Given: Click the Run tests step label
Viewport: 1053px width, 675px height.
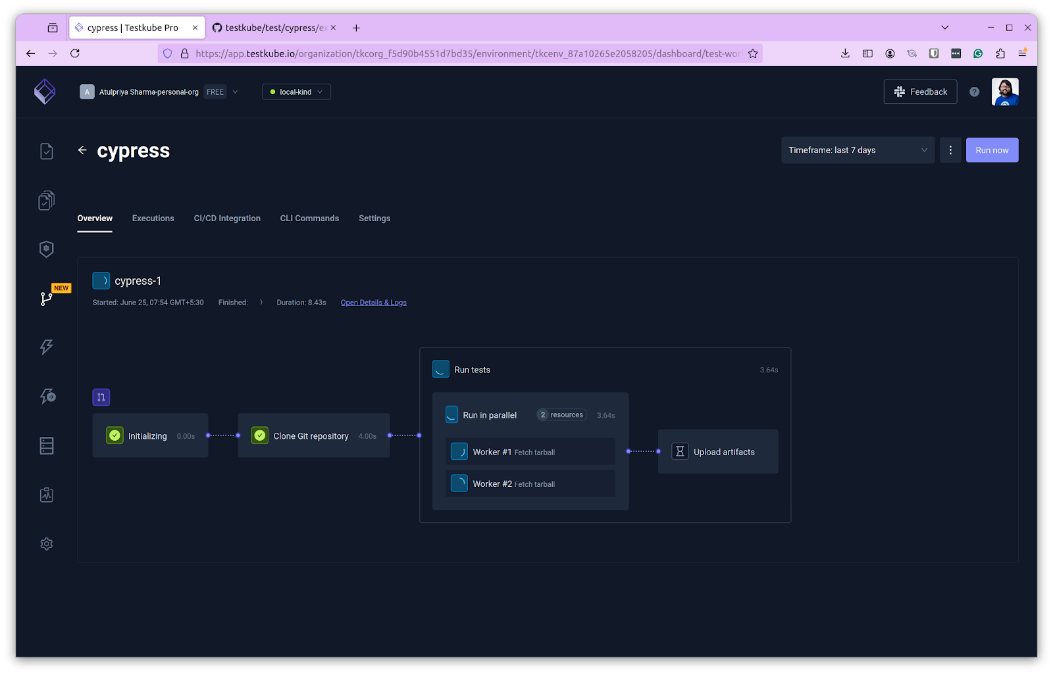Looking at the screenshot, I should [472, 370].
